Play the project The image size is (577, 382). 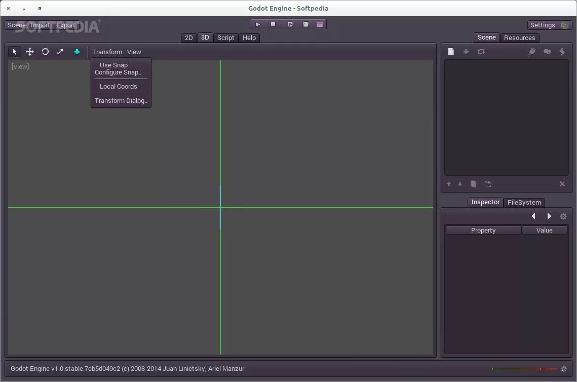[257, 24]
